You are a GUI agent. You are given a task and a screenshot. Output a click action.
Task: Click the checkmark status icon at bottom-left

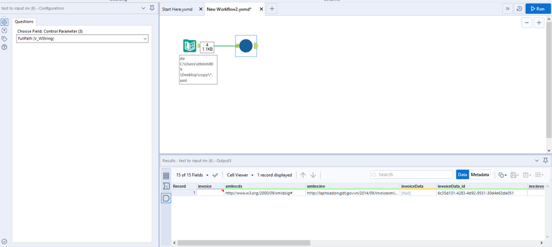(x=4, y=241)
